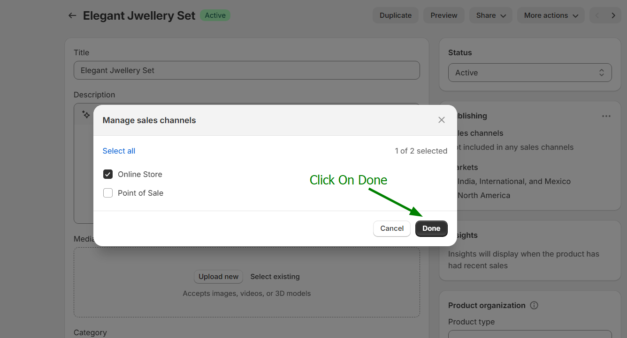Enable the Point of Sale checkbox
627x338 pixels.
point(108,193)
